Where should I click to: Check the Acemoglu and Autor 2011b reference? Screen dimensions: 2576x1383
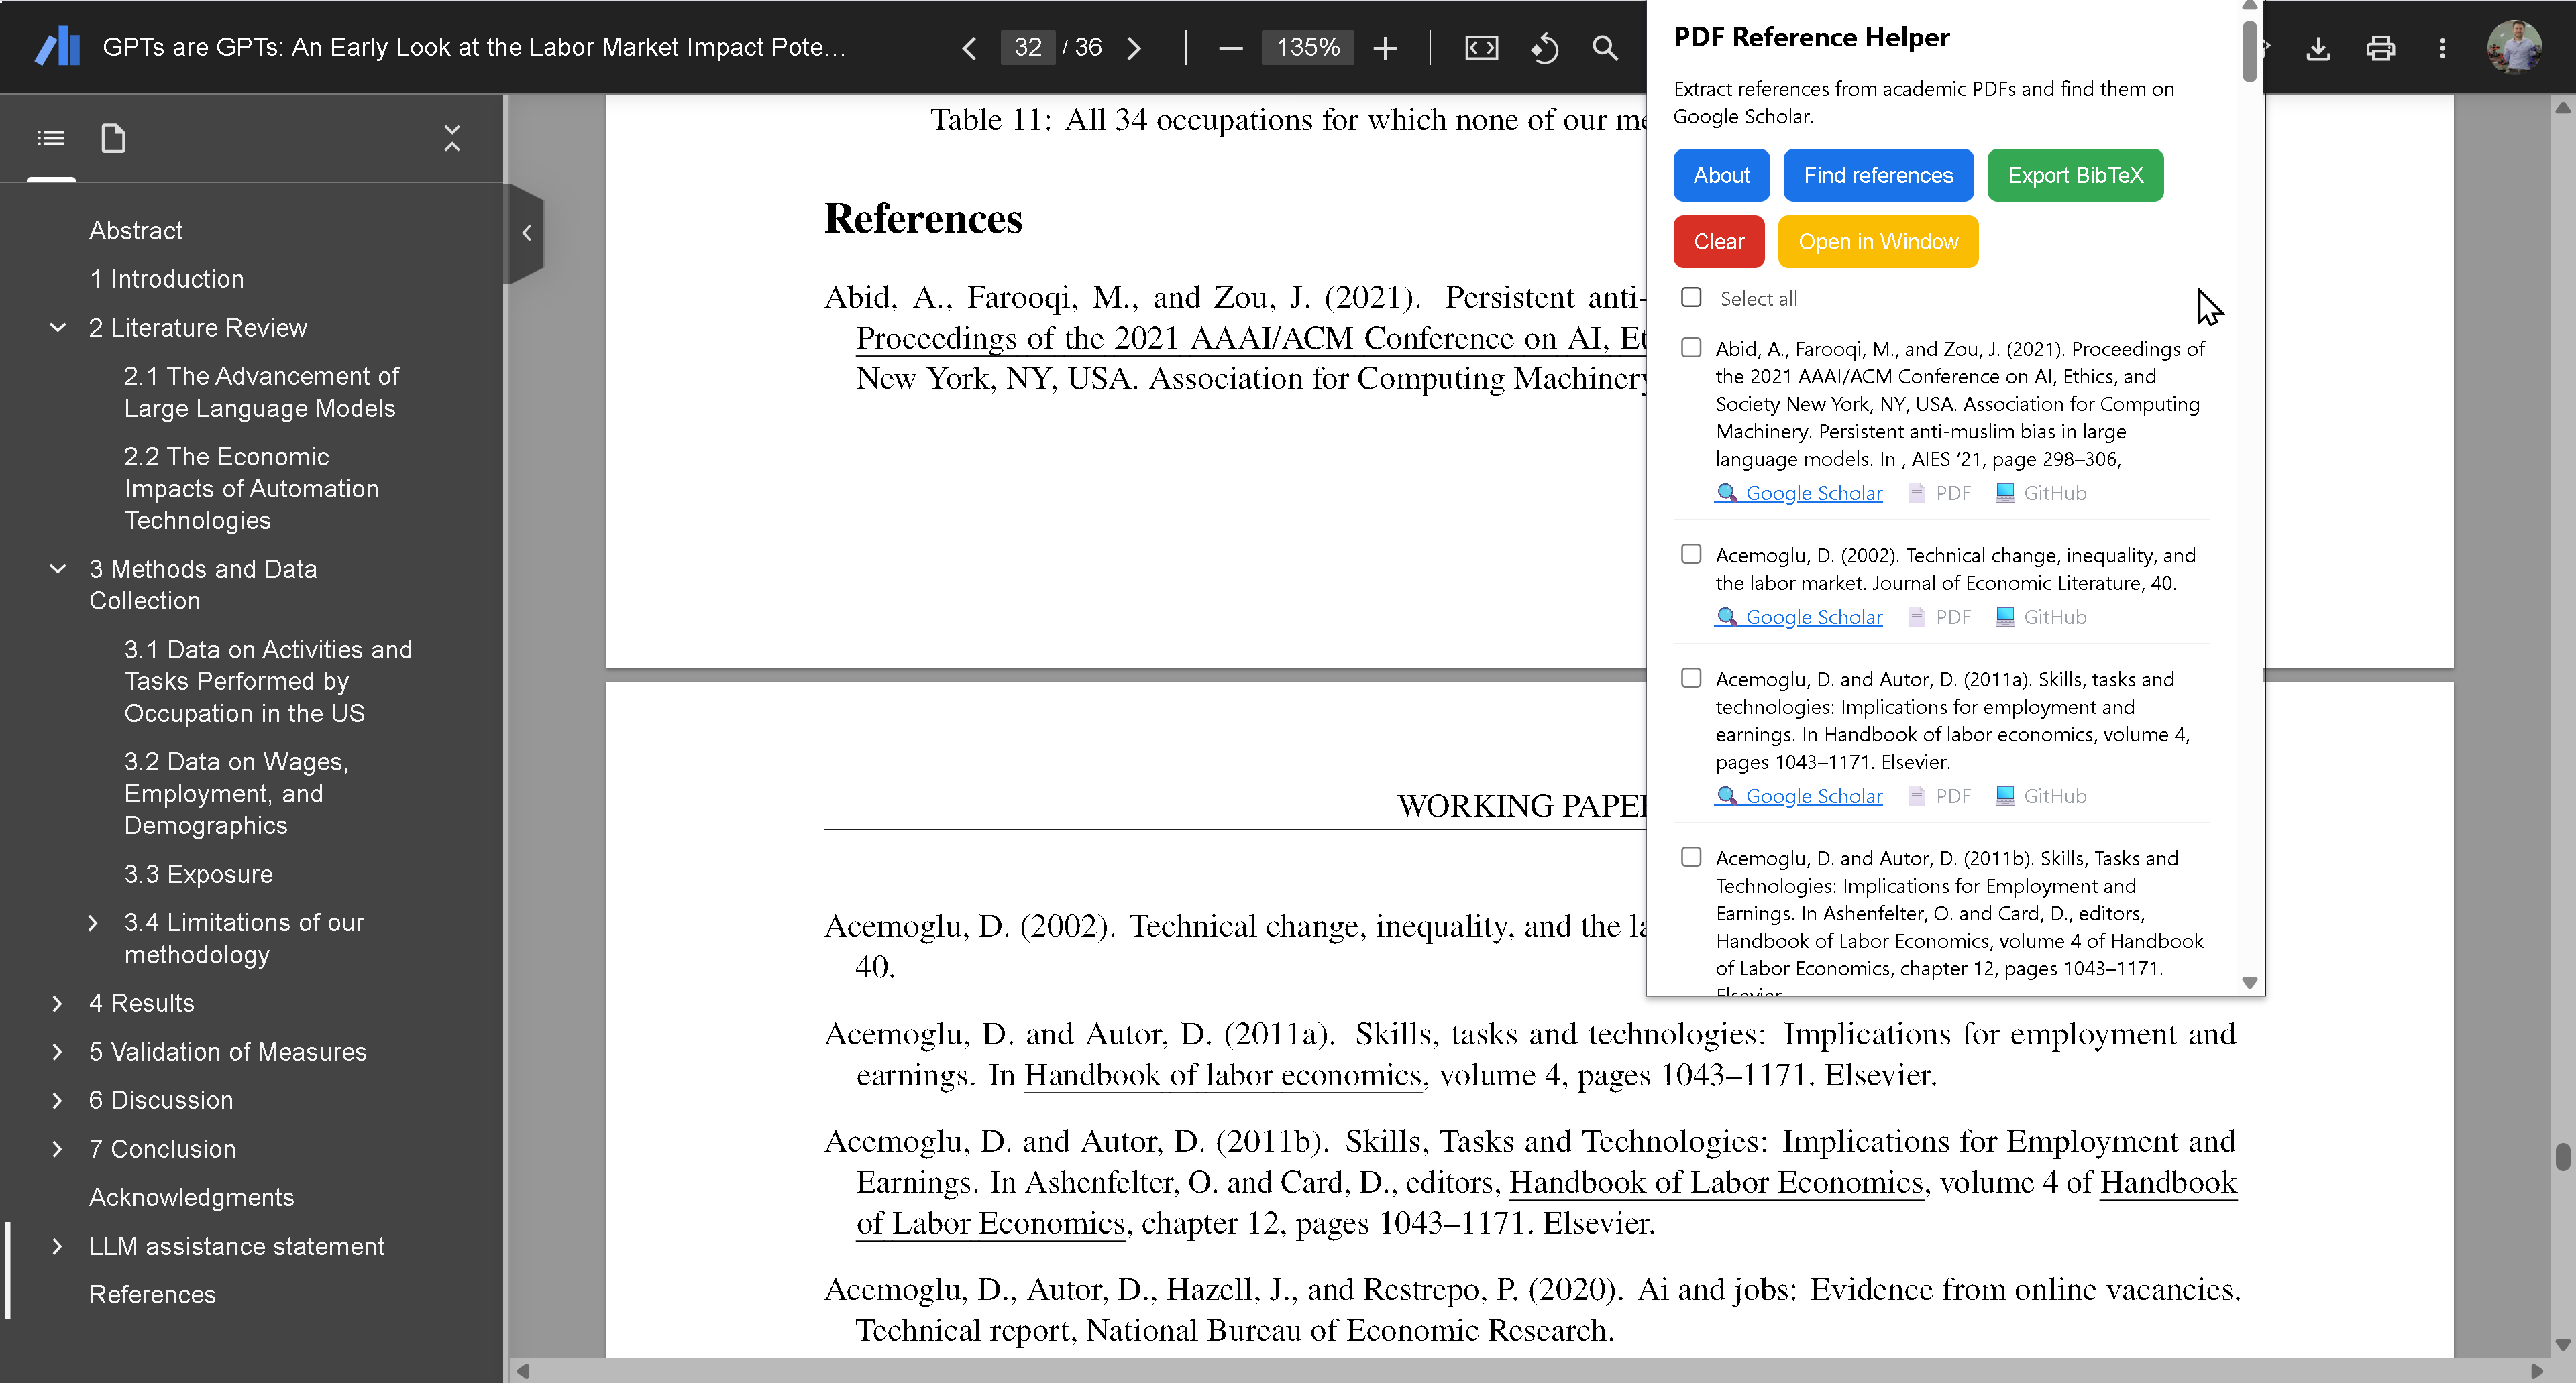tap(1691, 856)
